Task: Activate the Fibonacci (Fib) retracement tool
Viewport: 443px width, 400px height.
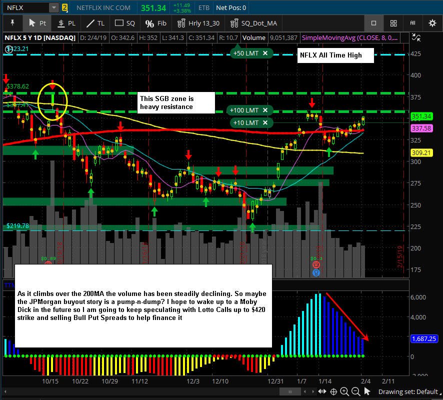Action: coord(156,23)
